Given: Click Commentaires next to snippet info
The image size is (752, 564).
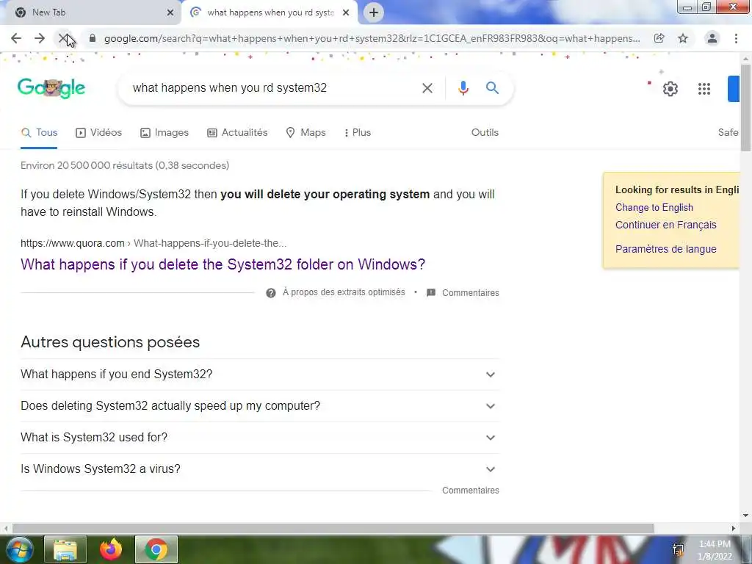Looking at the screenshot, I should pos(471,293).
